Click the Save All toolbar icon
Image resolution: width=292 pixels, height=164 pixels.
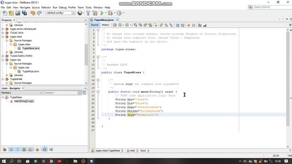24,13
